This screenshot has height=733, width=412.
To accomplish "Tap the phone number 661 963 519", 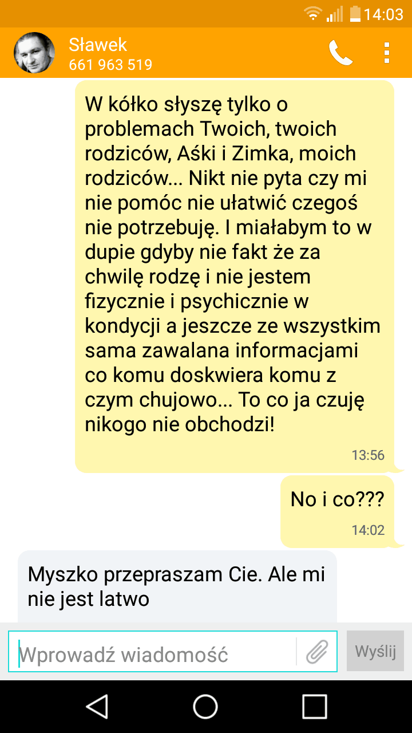I will (x=110, y=65).
